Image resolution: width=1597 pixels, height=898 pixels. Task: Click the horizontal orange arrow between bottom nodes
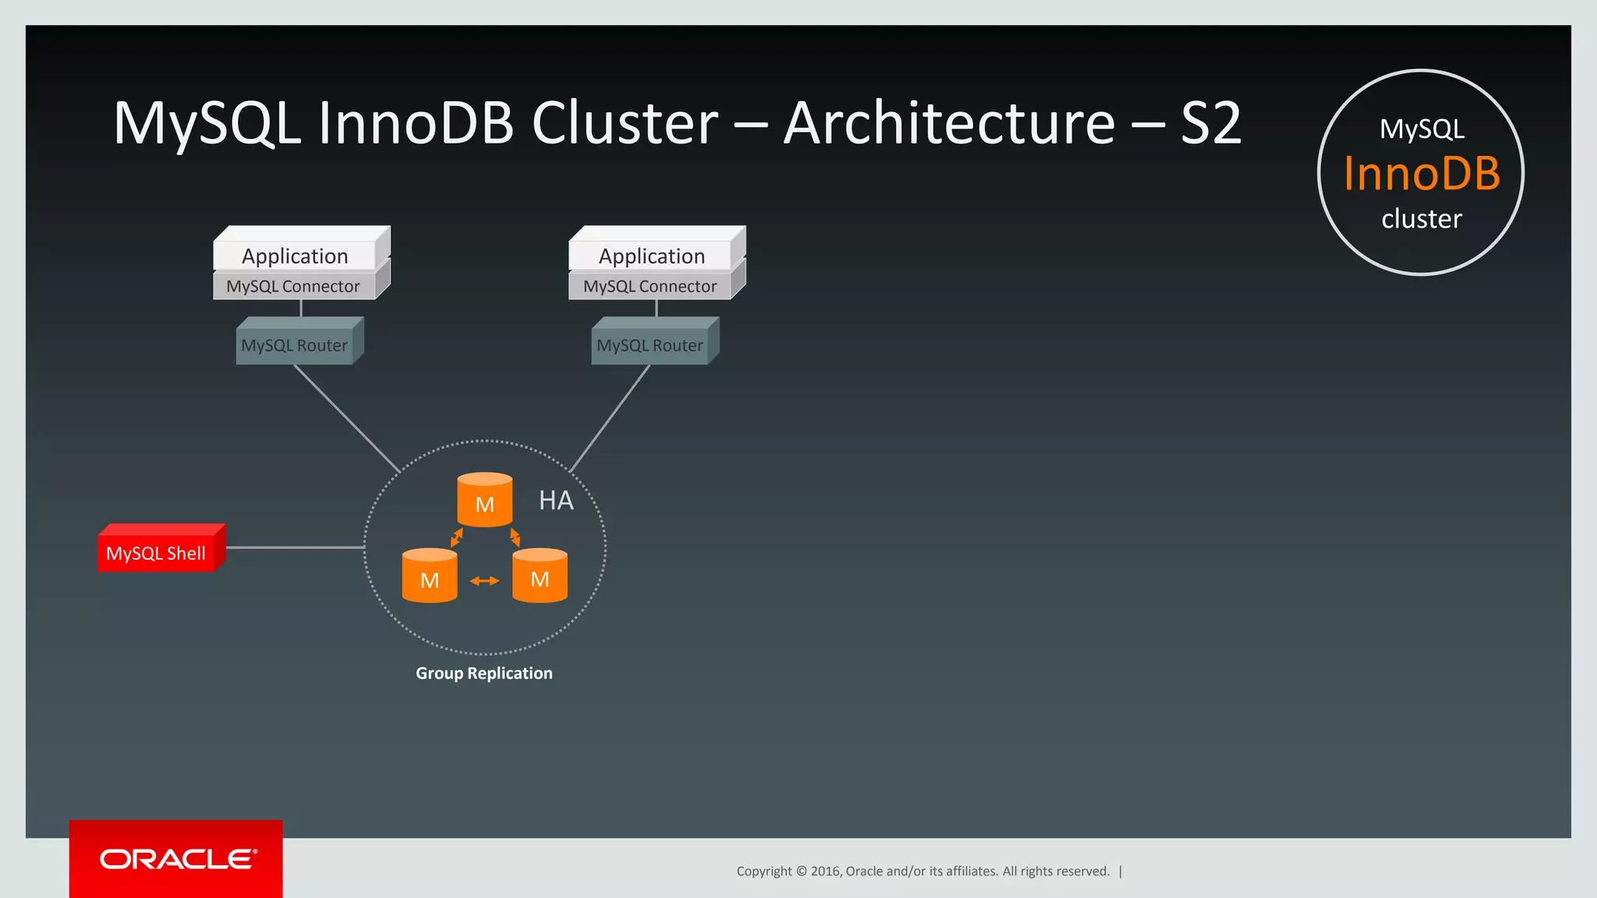pos(484,581)
